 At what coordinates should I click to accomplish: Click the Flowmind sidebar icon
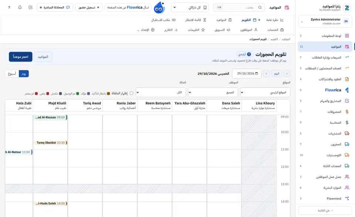[347, 199]
